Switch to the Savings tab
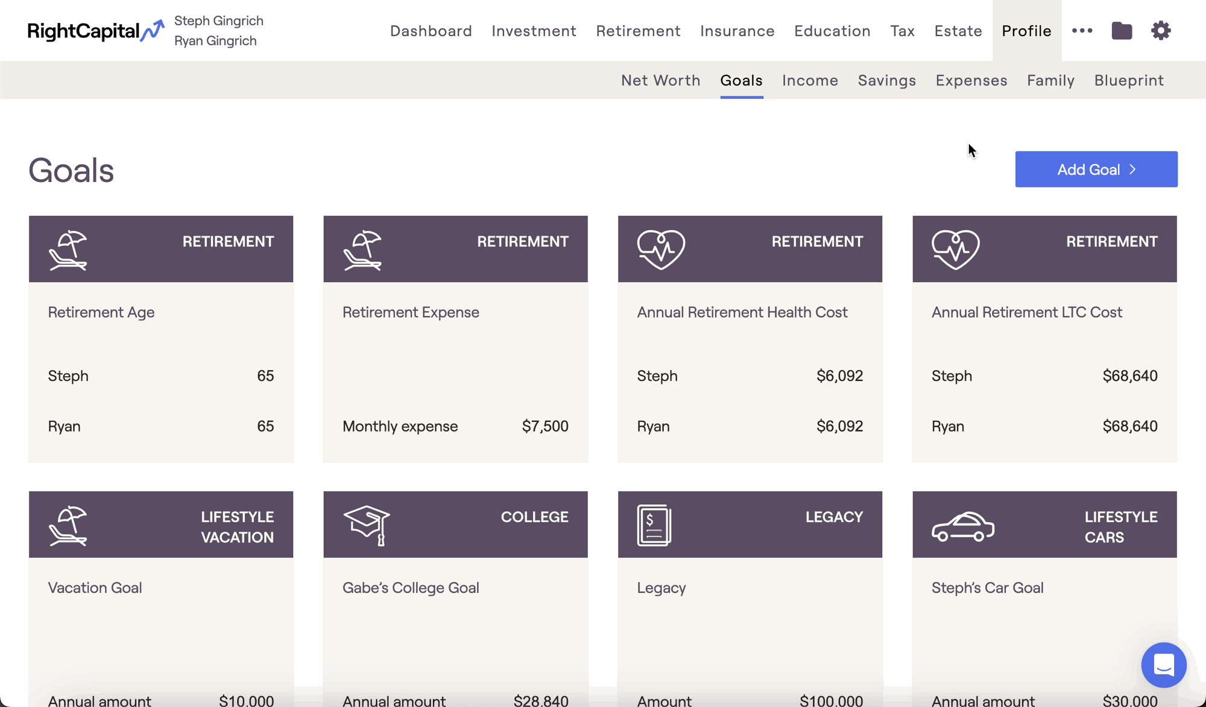This screenshot has height=707, width=1206. pyautogui.click(x=886, y=80)
